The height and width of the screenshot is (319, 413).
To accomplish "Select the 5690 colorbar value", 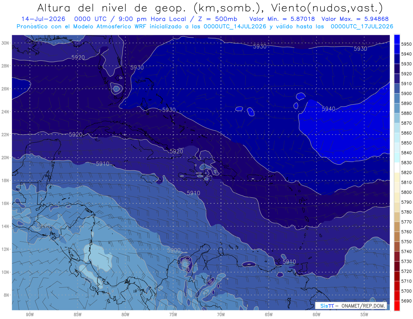I will click(406, 301).
